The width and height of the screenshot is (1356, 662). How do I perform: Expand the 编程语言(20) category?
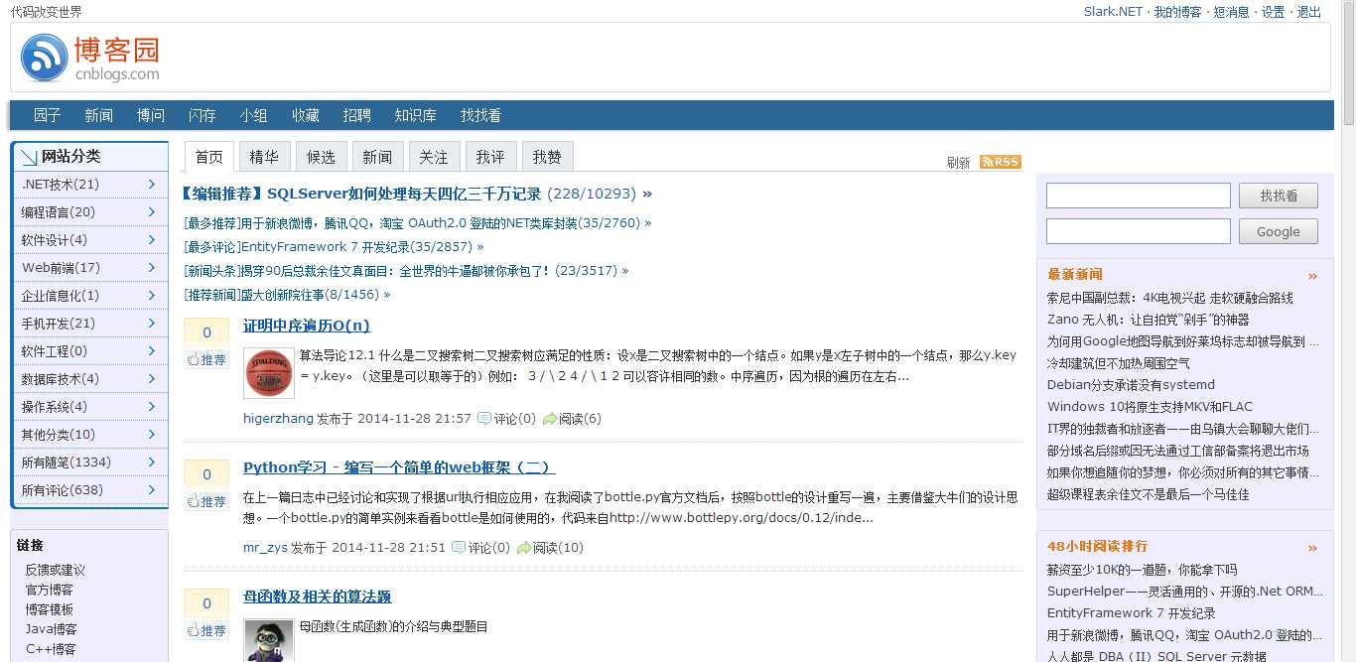[x=89, y=212]
